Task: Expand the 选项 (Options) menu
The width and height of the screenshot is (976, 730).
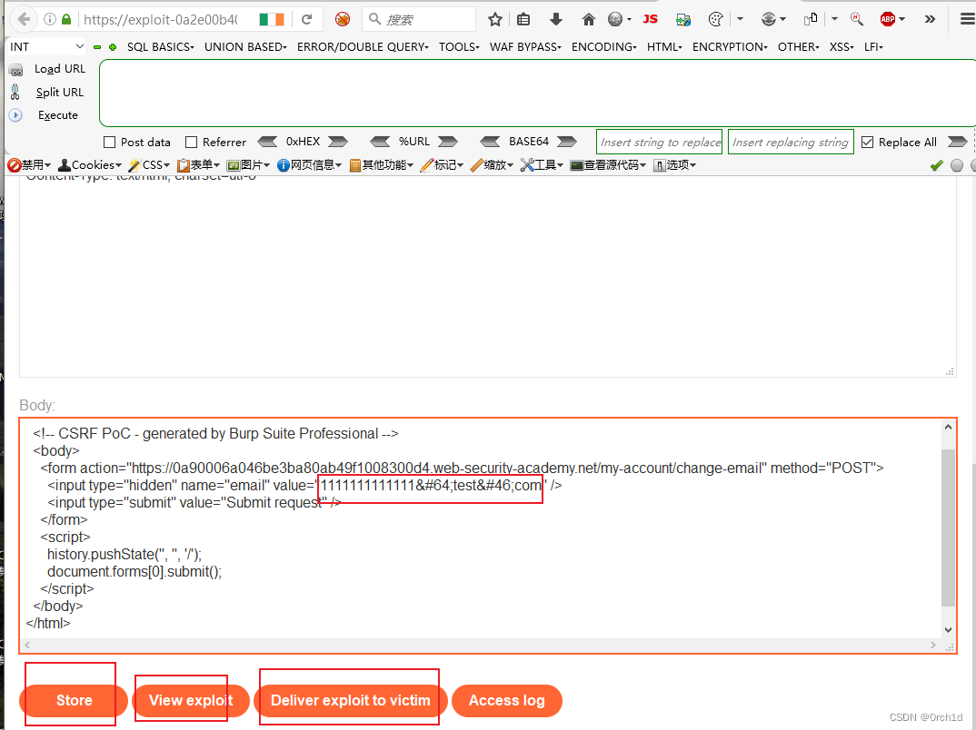Action: tap(674, 164)
